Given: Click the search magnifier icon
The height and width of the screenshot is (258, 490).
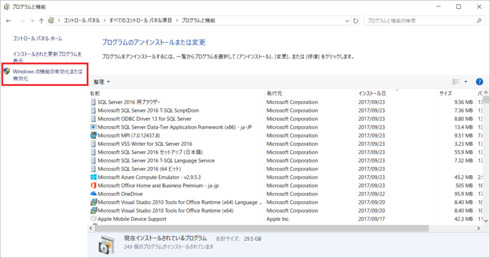Looking at the screenshot, I should [x=479, y=21].
